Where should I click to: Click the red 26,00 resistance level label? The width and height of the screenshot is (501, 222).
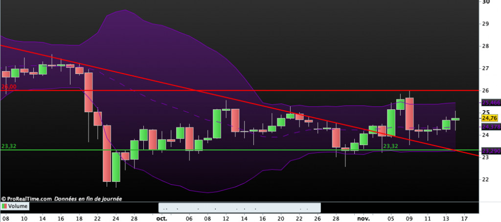(x=9, y=87)
